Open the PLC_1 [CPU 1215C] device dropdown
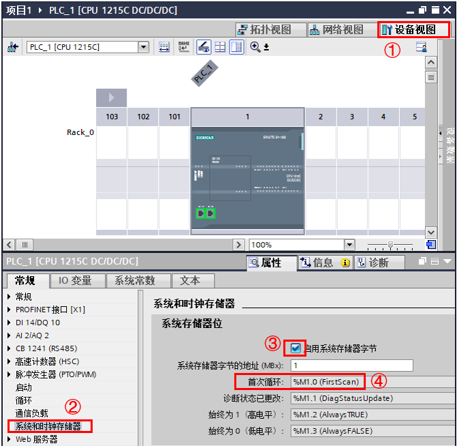457x448 pixels. (144, 47)
